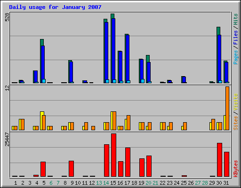Click the KBytes legend label

[x=236, y=169]
